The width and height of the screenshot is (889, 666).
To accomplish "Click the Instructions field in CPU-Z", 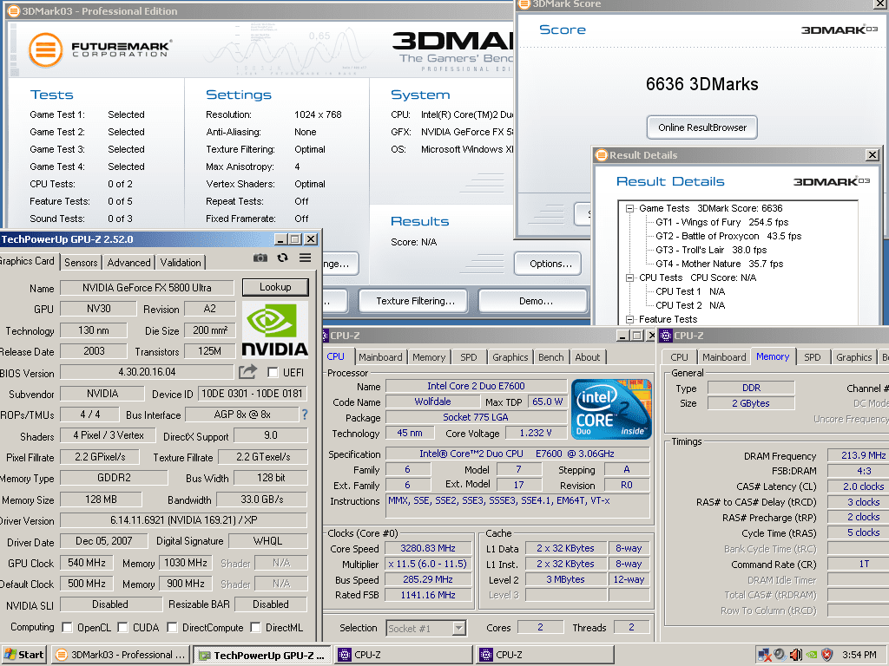I will 517,506.
